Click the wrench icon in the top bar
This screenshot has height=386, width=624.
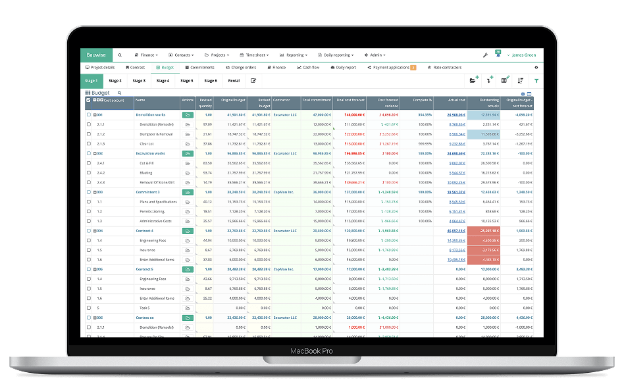[484, 55]
